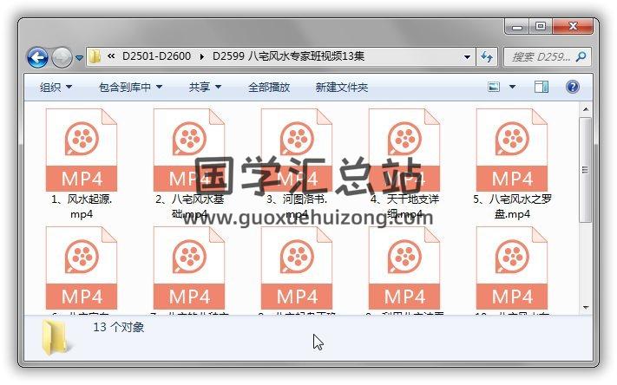The width and height of the screenshot is (617, 385).
Task: Select D2501-D2600 in the address path
Action: (x=156, y=56)
